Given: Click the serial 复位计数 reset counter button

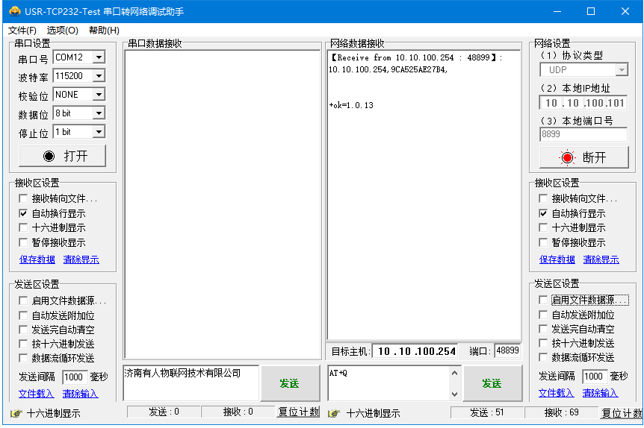Looking at the screenshot, I should 298,412.
